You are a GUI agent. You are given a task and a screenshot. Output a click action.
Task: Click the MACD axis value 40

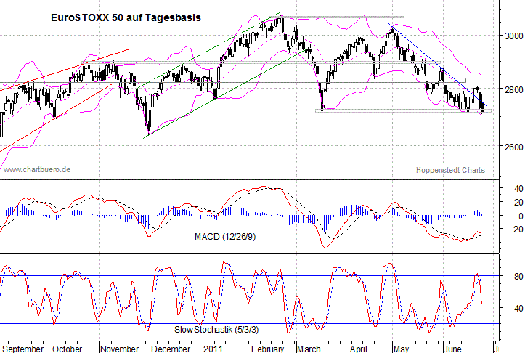pos(518,189)
